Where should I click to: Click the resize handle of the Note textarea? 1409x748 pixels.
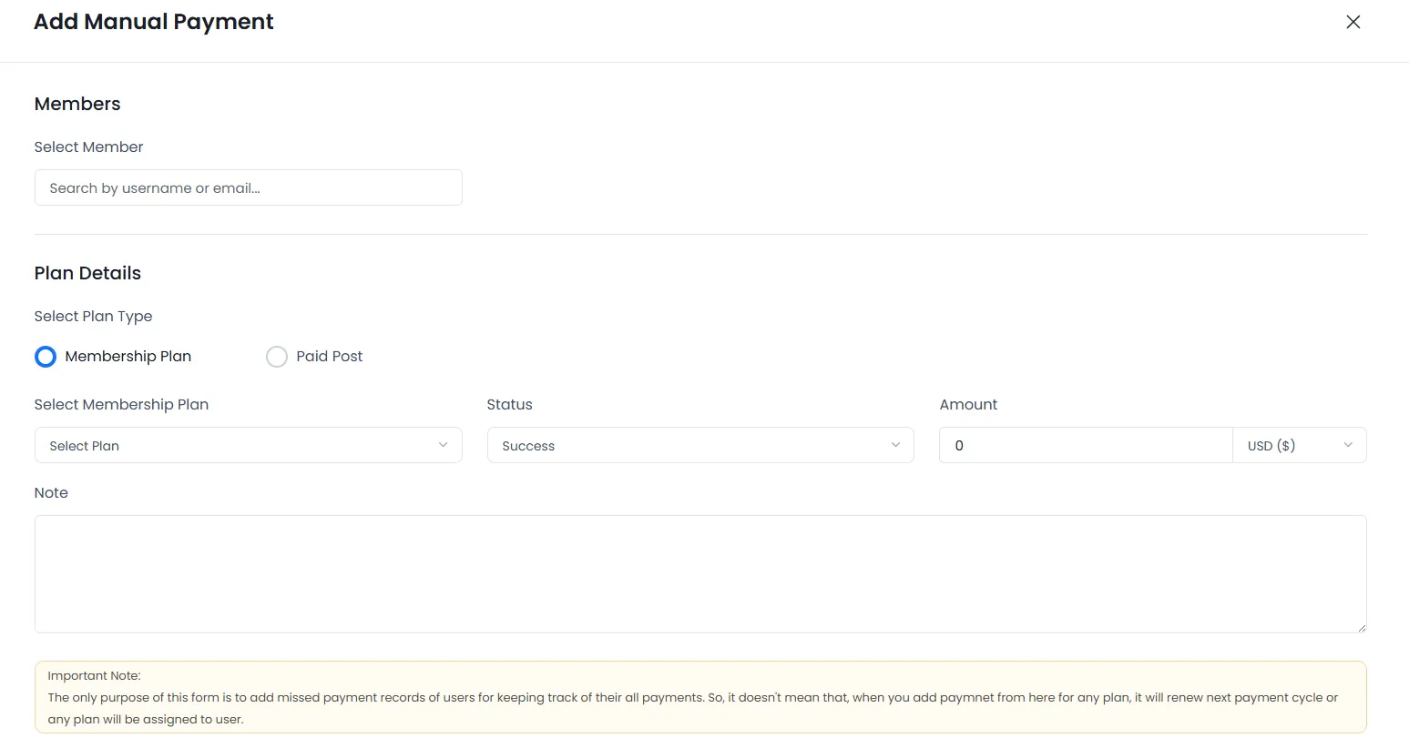tap(1361, 627)
